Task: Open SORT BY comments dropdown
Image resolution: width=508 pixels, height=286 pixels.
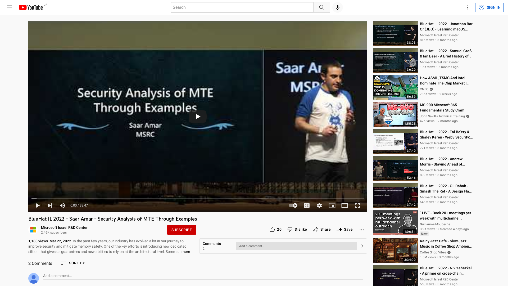Action: [73, 263]
